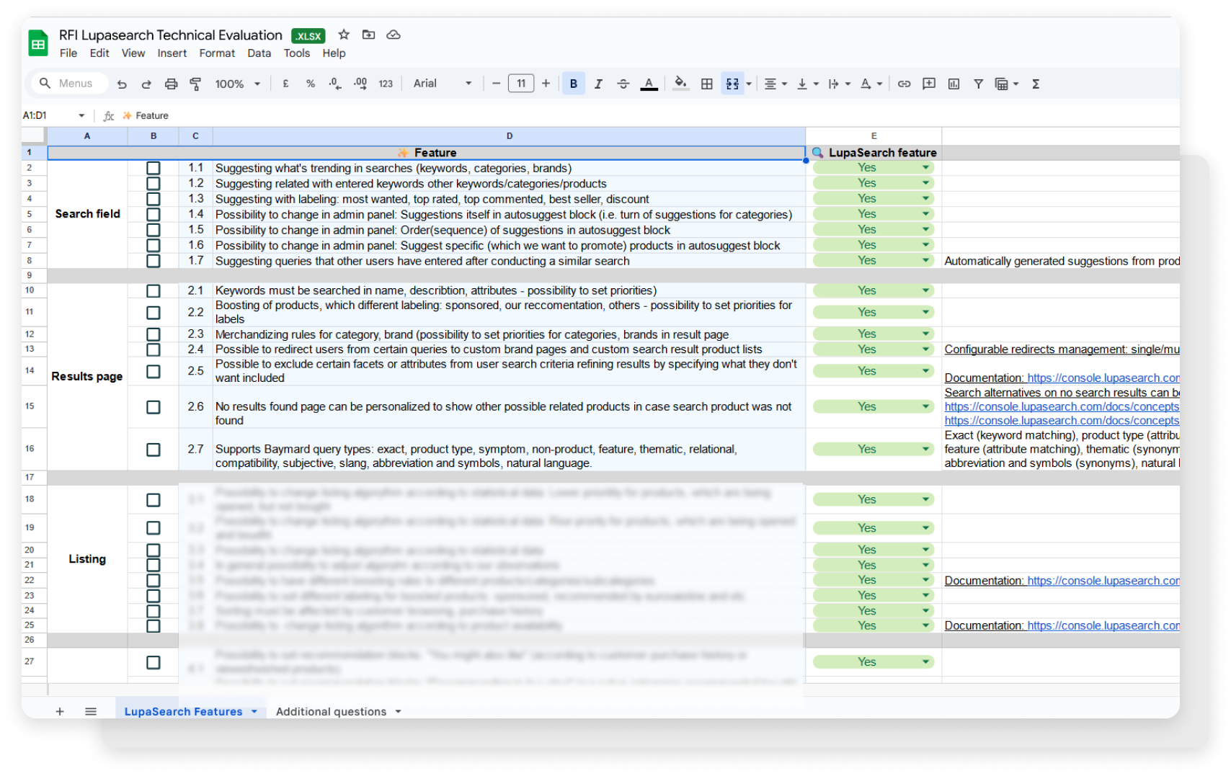Add a comment with the comment icon

click(x=929, y=84)
